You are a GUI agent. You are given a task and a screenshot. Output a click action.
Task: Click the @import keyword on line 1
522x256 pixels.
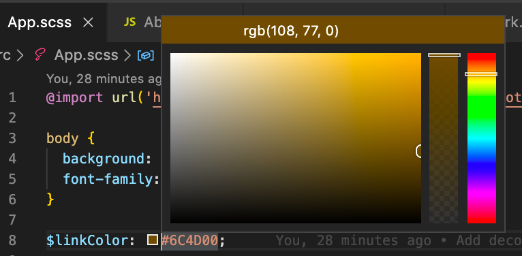coord(74,98)
